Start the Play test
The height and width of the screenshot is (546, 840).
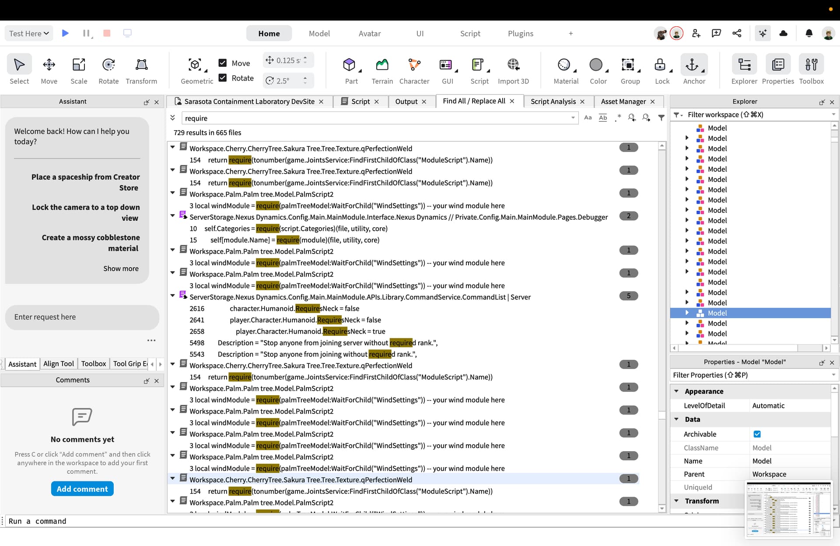[65, 33]
